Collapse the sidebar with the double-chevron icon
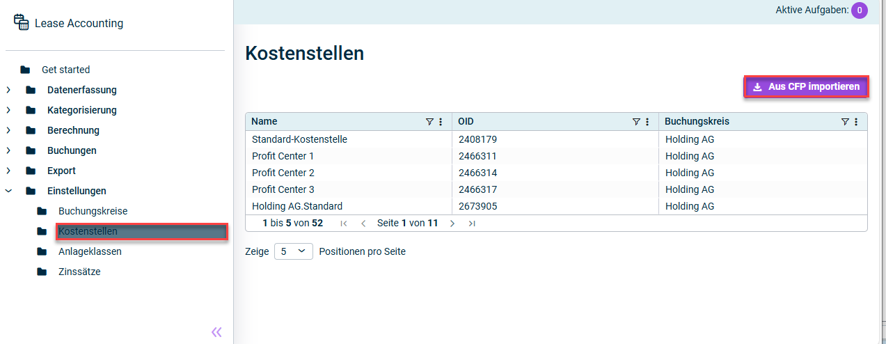 click(216, 332)
